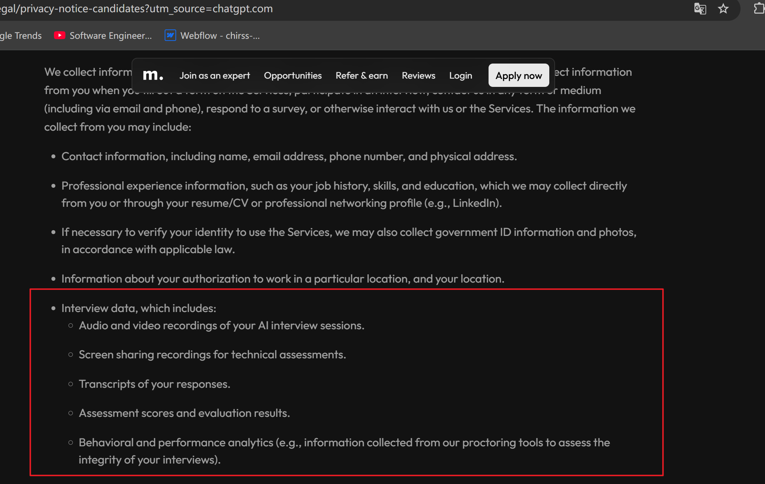Open the Google Trends bookmark
The width and height of the screenshot is (765, 484).
[x=21, y=36]
